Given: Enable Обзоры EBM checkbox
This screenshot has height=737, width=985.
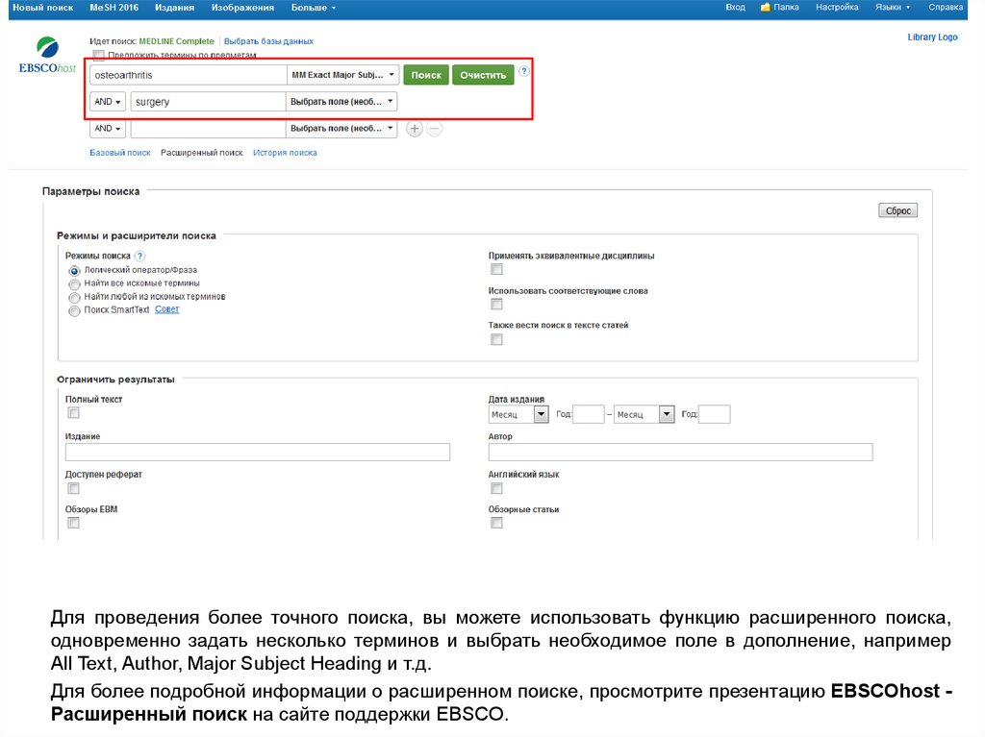Looking at the screenshot, I should (73, 523).
